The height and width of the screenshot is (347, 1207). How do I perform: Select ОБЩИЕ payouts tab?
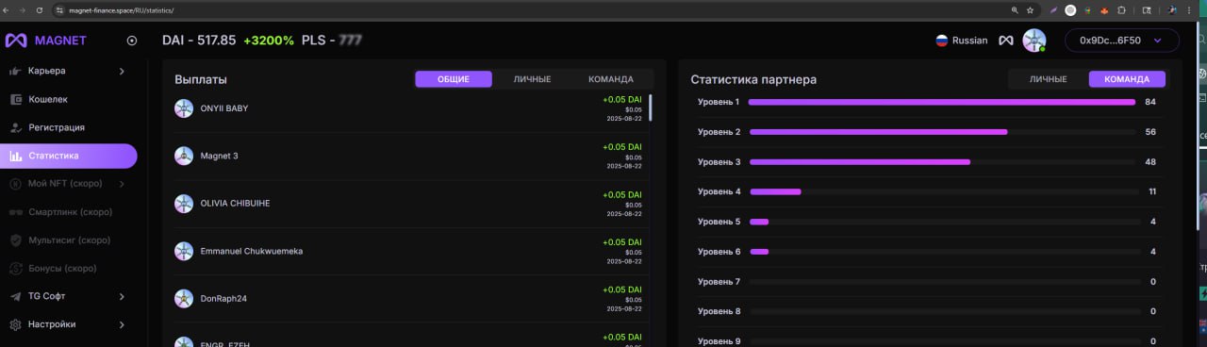454,79
